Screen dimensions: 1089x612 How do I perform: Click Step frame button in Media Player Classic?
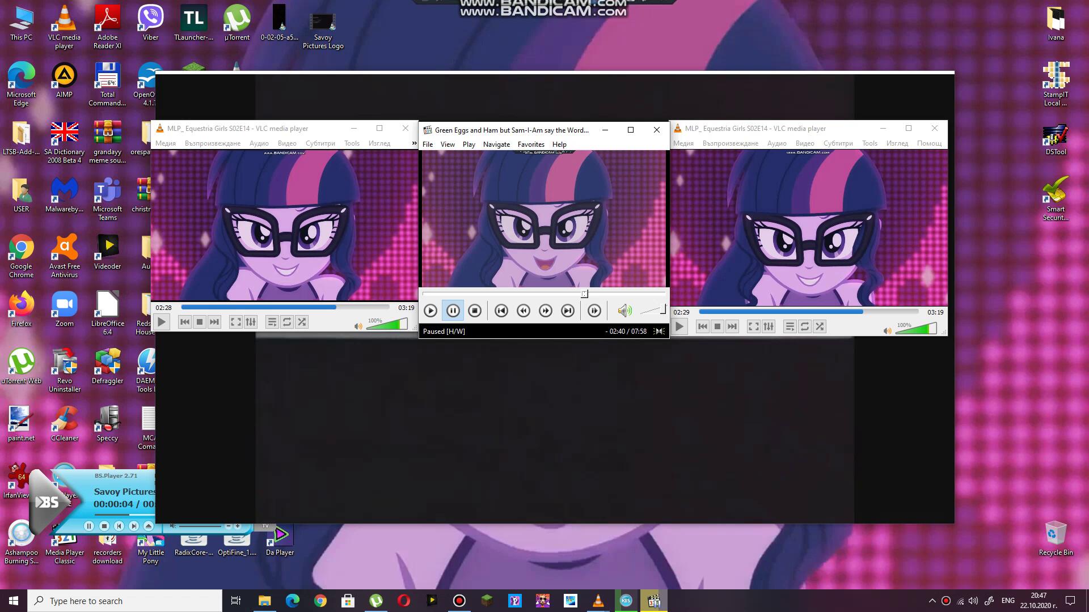point(594,311)
